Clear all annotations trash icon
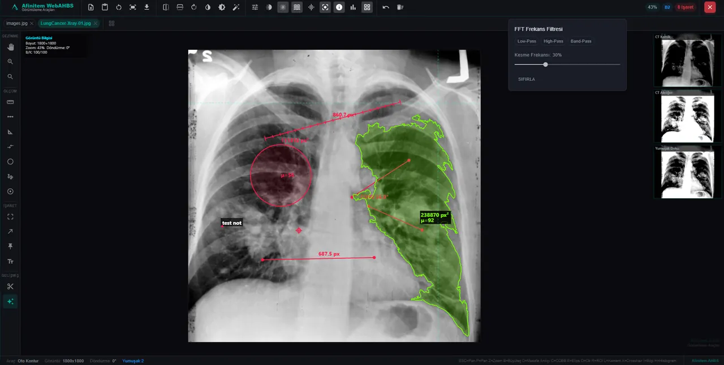This screenshot has height=365, width=724. tap(400, 7)
